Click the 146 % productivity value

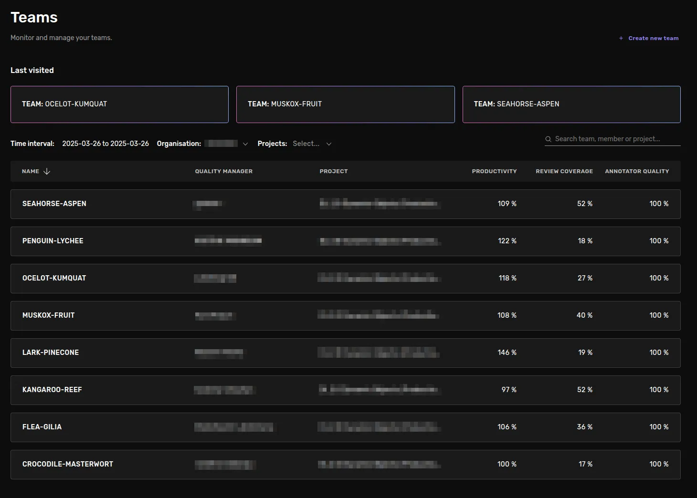coord(507,353)
